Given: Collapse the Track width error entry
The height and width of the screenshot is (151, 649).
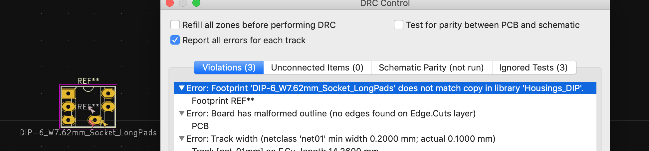Looking at the screenshot, I should click(x=182, y=139).
